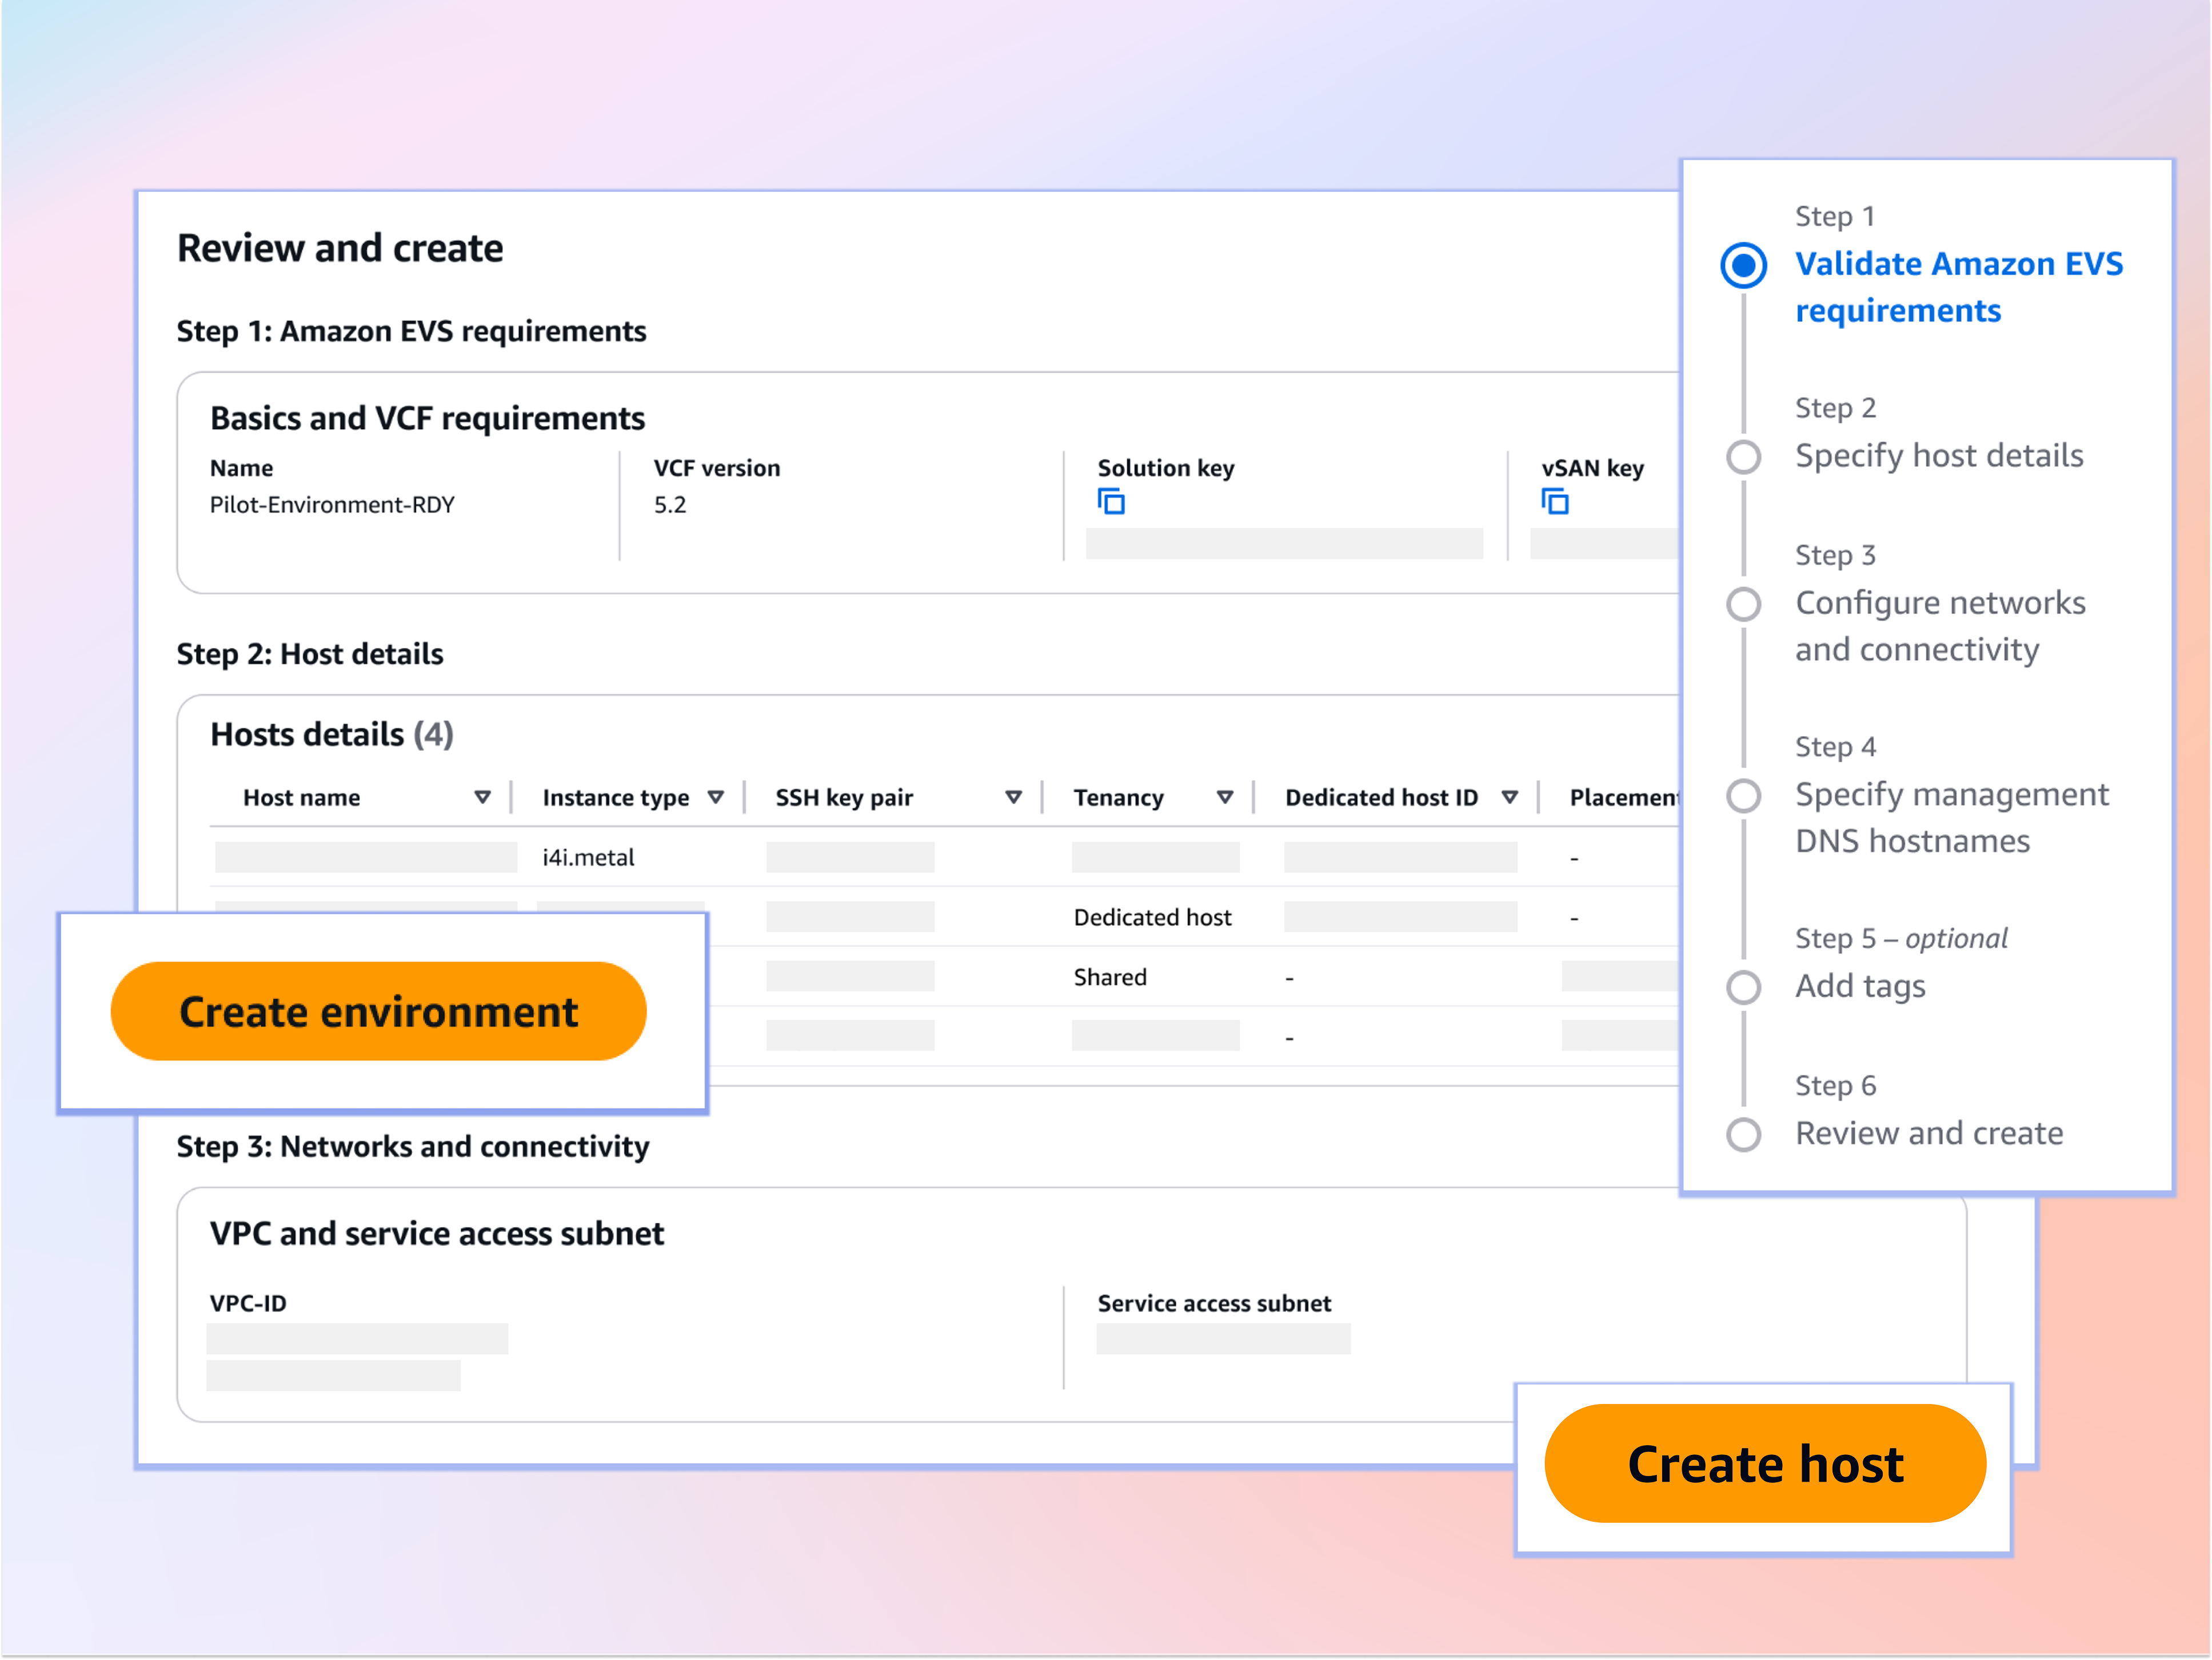Screen dimensions: 2212x1660
Task: Select the Step 2 Specify host details circle
Action: [x=1744, y=457]
